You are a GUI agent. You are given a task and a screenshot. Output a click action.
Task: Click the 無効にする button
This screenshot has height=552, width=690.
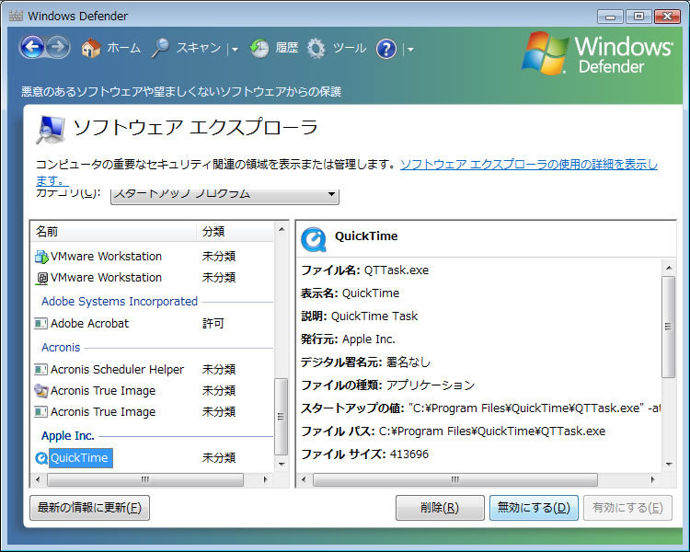pos(534,508)
